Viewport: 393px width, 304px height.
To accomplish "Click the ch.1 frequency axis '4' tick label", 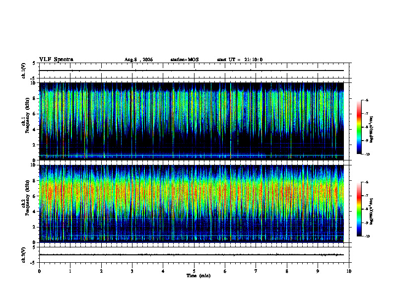I will pos(35,130).
